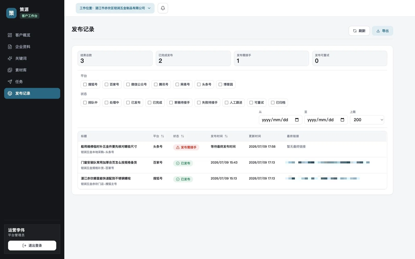Image resolution: width=415 pixels, height=259 pixels.
Task: Click the refresh icon in 刷新
Action: pos(355,31)
